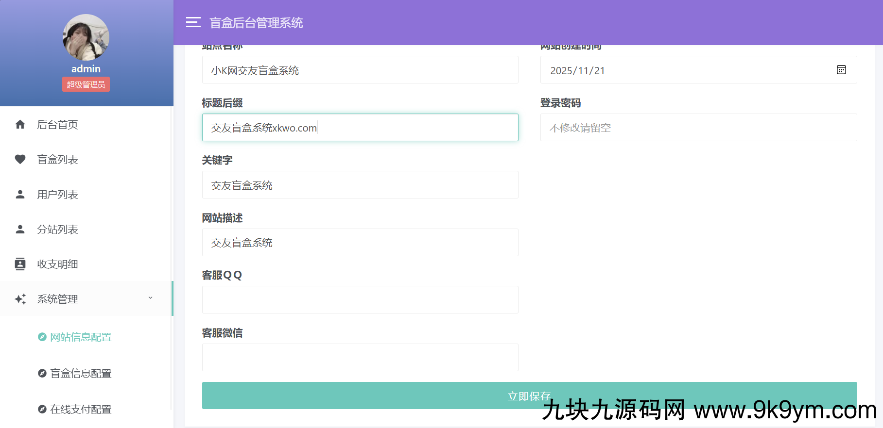Focus the empty 客服微信 input field
This screenshot has height=428, width=883.
[x=360, y=358]
